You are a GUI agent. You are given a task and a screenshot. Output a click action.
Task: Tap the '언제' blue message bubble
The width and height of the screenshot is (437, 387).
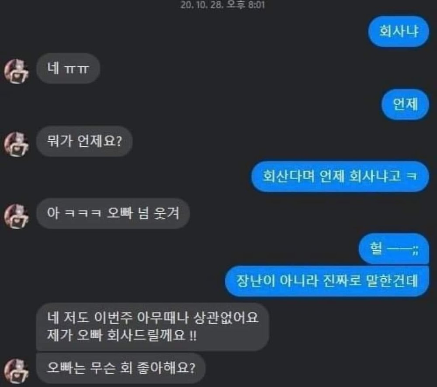click(405, 104)
